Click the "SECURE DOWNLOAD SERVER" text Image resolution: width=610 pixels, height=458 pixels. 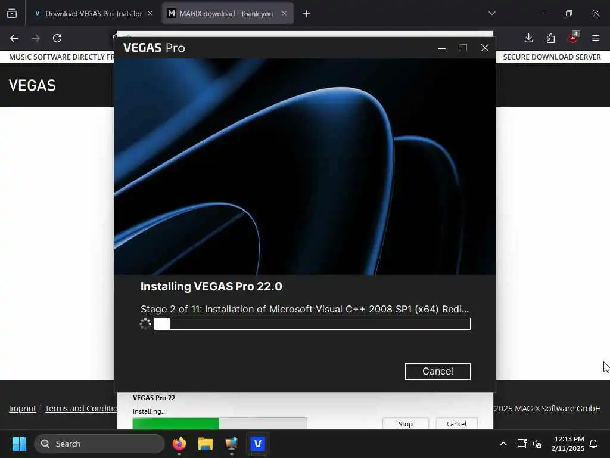[x=552, y=57]
